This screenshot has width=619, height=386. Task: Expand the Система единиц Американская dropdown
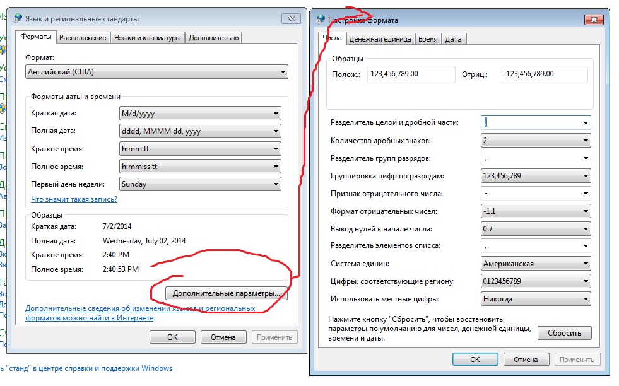[x=536, y=264]
